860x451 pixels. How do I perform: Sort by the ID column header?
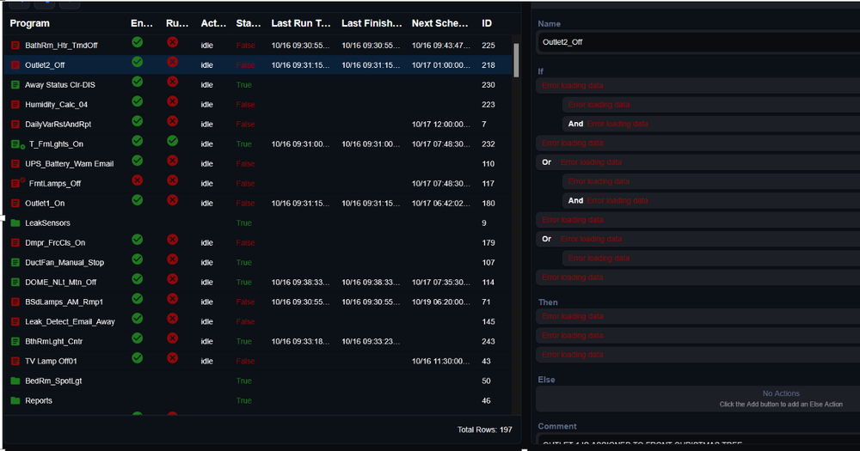487,23
